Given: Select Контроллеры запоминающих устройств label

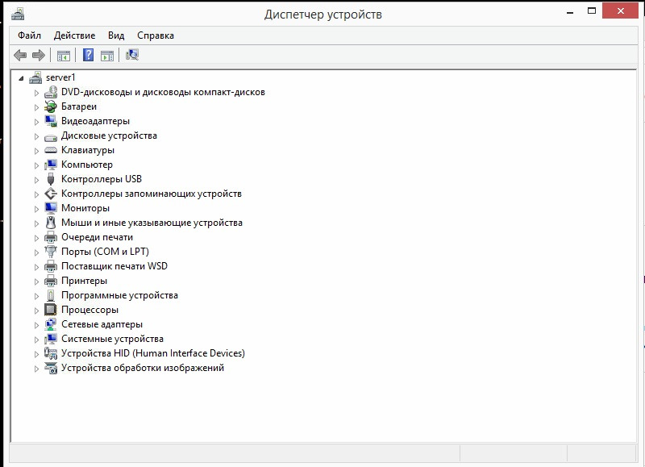Looking at the screenshot, I should pyautogui.click(x=152, y=194).
